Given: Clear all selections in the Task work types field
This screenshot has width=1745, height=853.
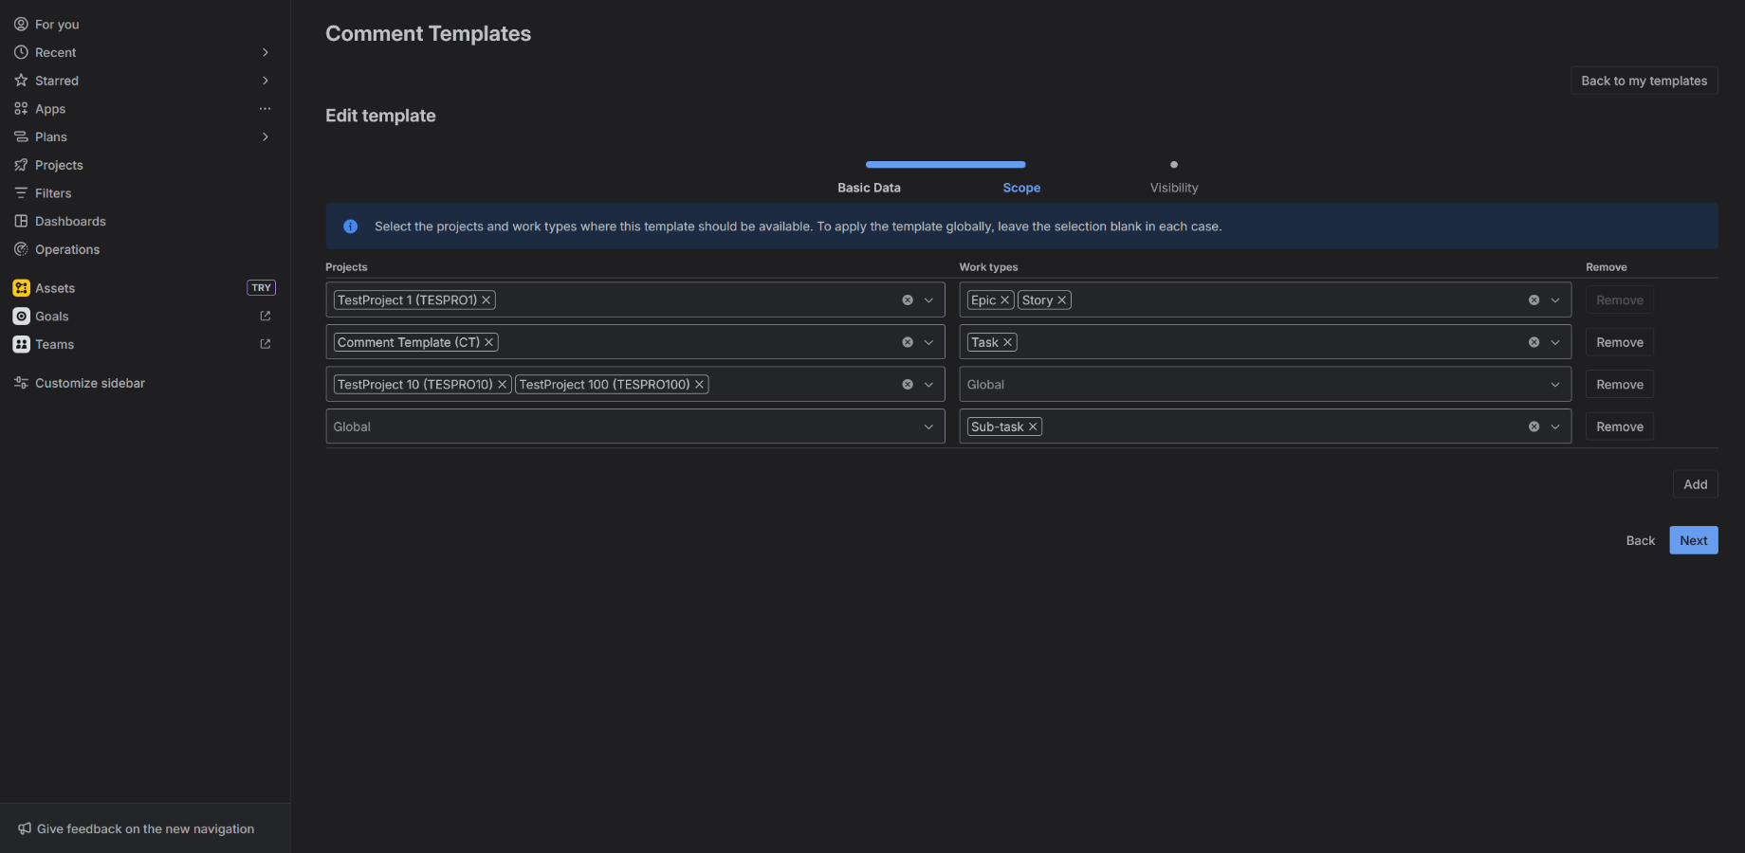Looking at the screenshot, I should tap(1533, 341).
